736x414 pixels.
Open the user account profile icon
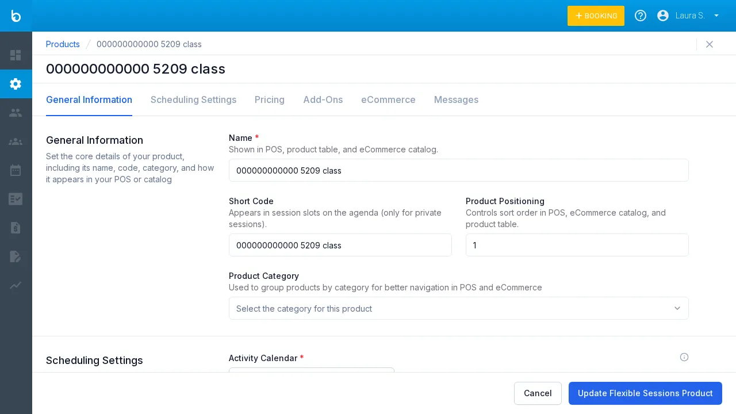coord(663,16)
